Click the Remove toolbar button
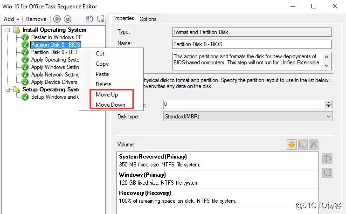The height and width of the screenshot is (214, 346). pos(36,19)
